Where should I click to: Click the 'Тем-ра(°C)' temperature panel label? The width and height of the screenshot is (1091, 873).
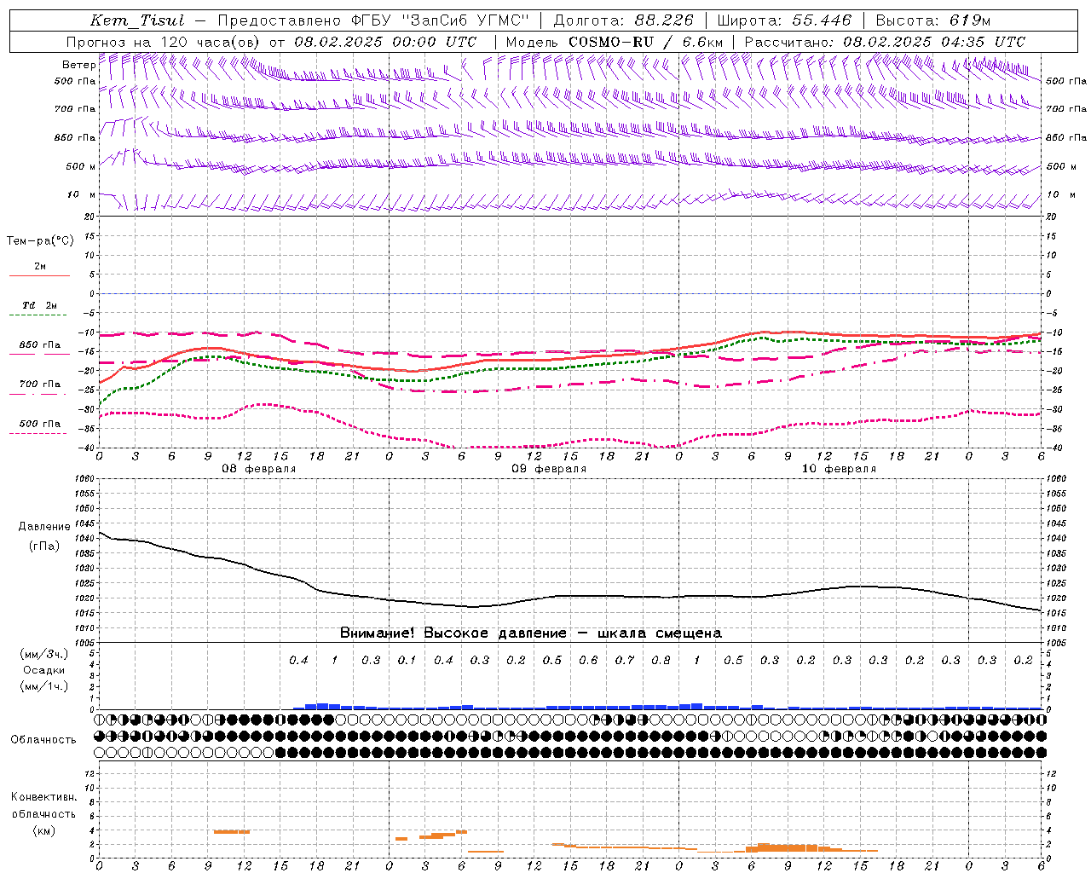tap(40, 240)
